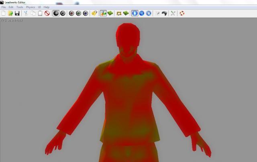Open the Tools menu
257x162 pixels.
tap(20, 7)
